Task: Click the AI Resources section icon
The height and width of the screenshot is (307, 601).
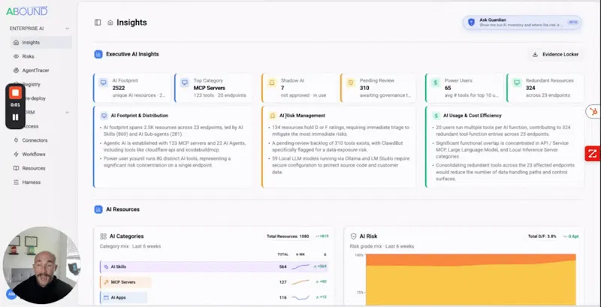Action: pyautogui.click(x=98, y=209)
